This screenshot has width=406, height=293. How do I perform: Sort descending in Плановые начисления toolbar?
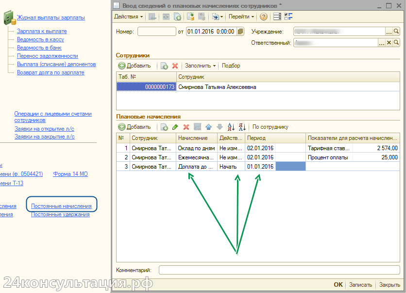click(x=242, y=127)
